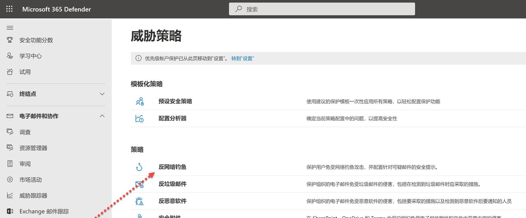Viewport: 526px width, 218px height.
Task: Click the 模板化策略 section heading
Action: tap(147, 84)
